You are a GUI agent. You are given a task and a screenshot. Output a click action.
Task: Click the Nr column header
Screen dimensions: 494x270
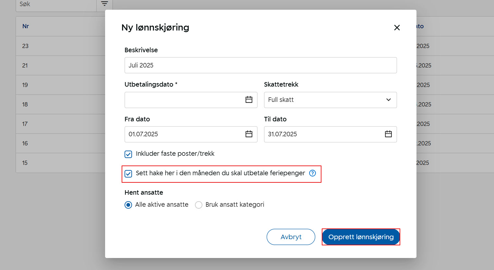pos(26,26)
